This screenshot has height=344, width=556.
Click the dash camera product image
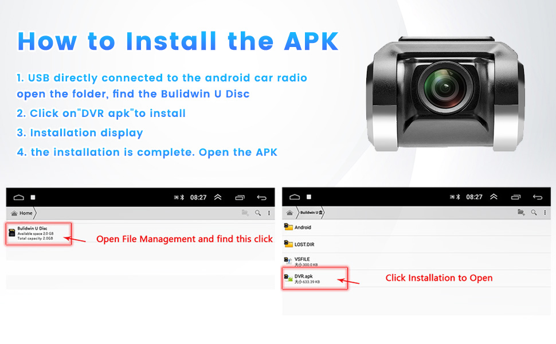[445, 93]
